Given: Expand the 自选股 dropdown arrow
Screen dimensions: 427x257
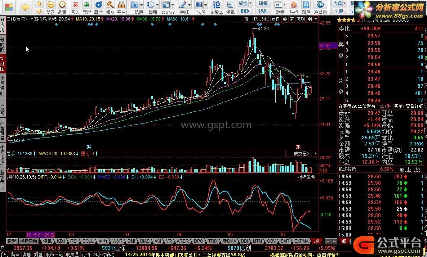Looking at the screenshot, I should tap(141, 5).
